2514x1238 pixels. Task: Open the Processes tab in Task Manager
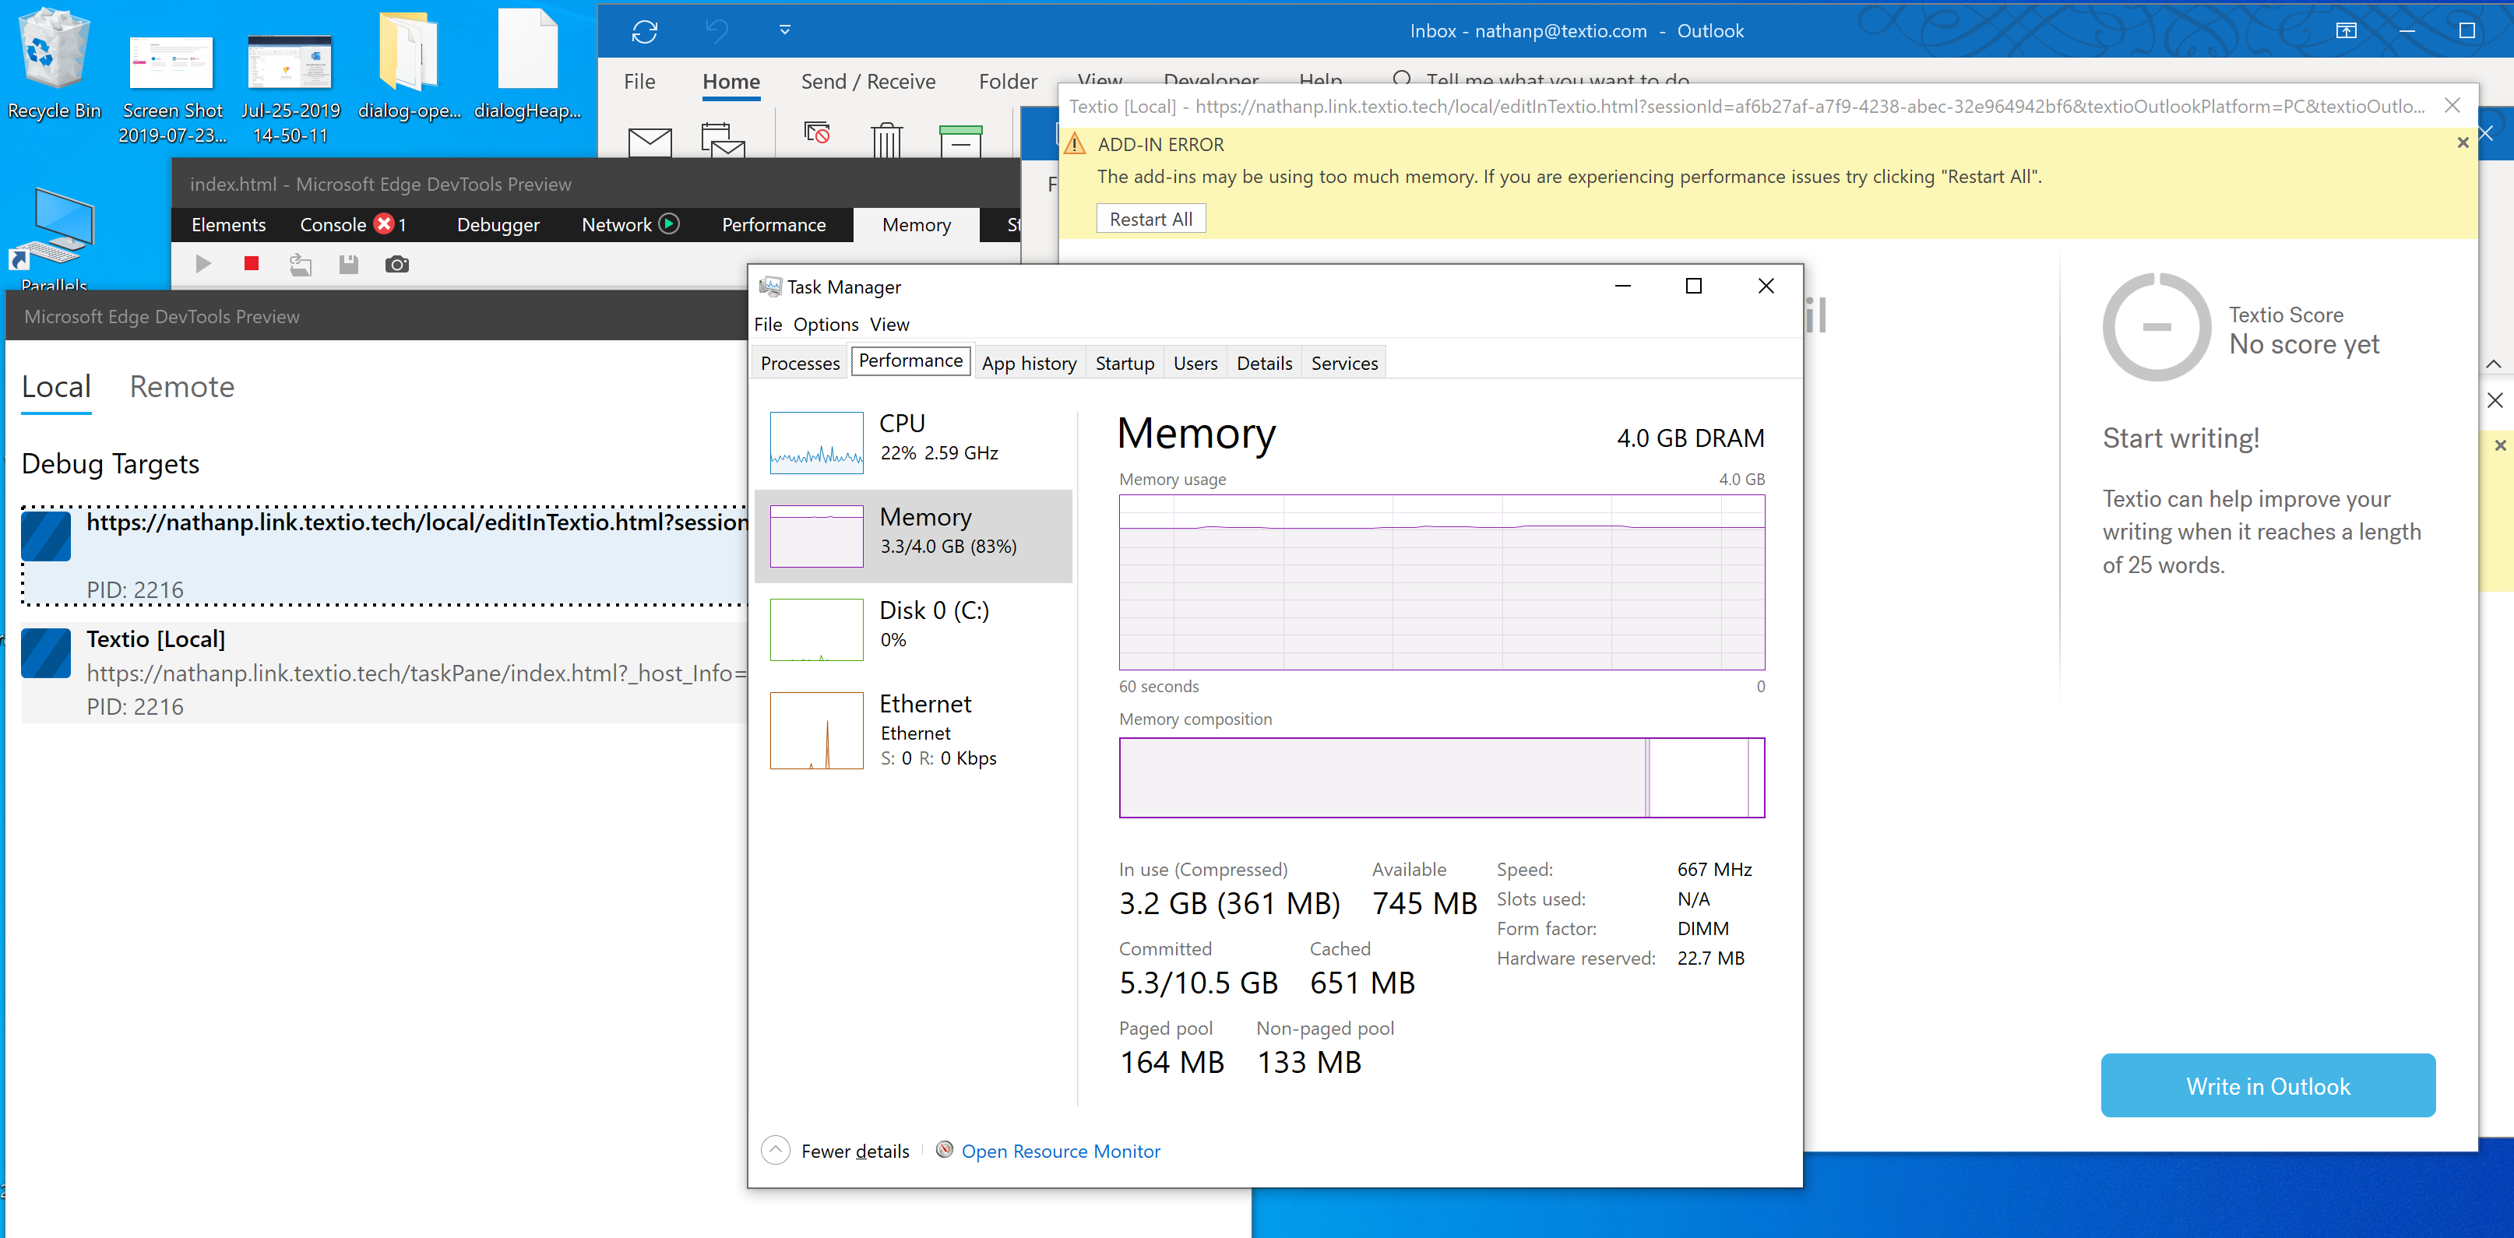pyautogui.click(x=799, y=363)
